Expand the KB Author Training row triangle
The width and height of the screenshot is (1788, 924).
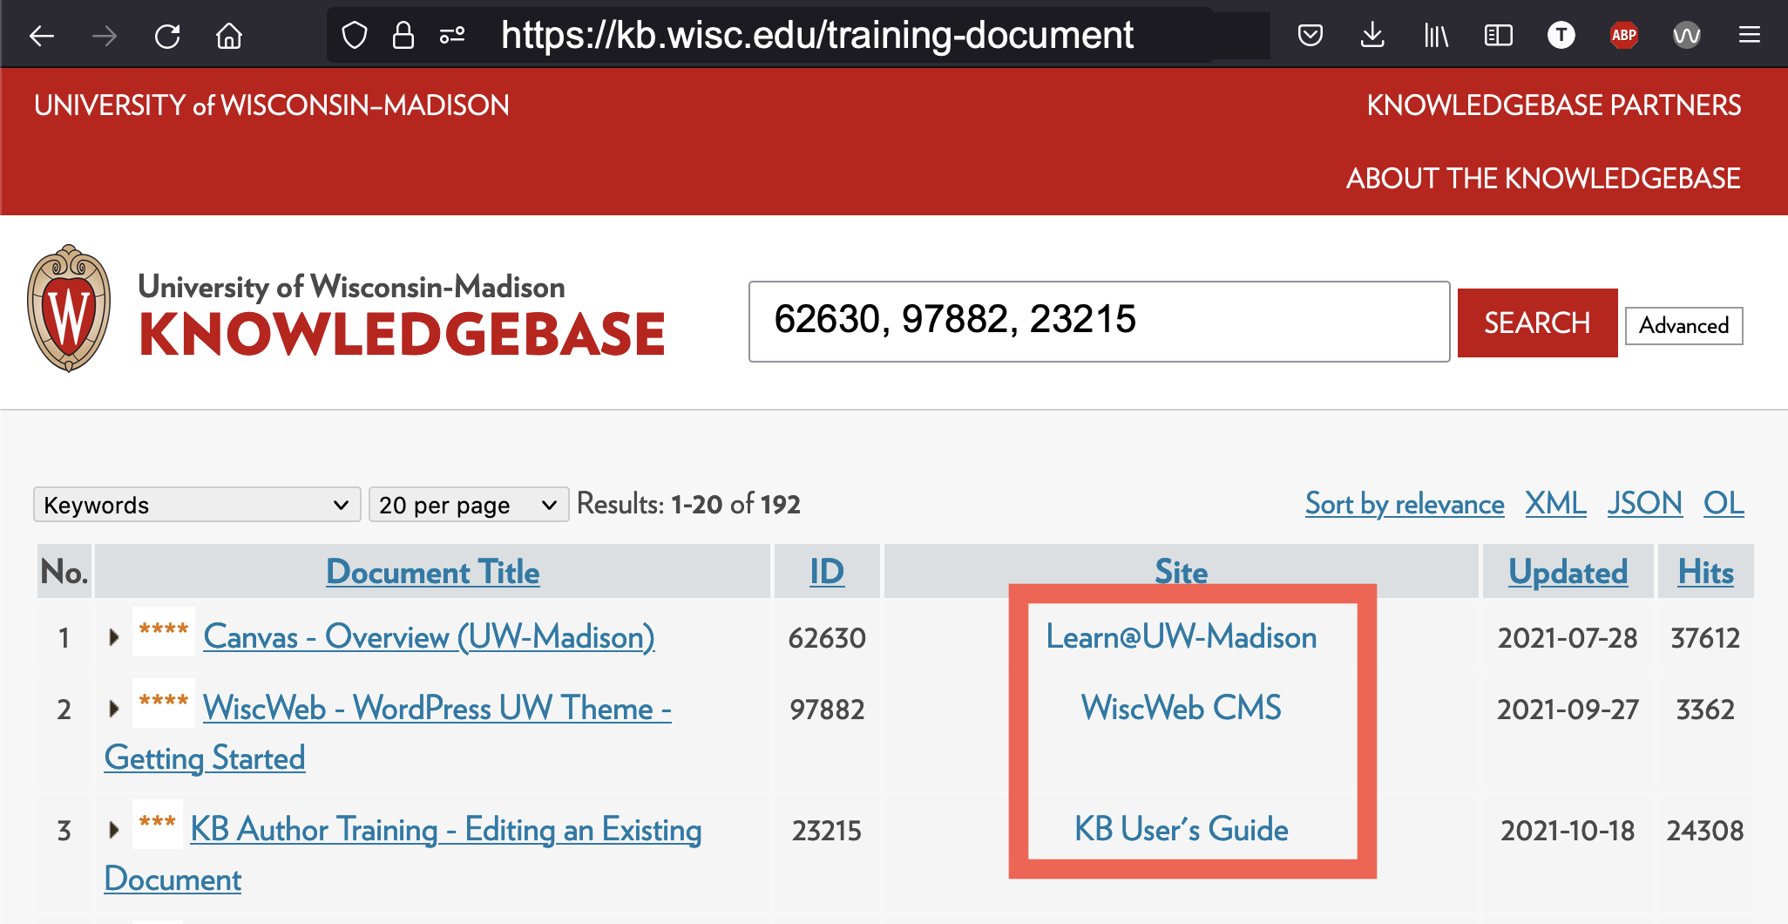pyautogui.click(x=114, y=830)
